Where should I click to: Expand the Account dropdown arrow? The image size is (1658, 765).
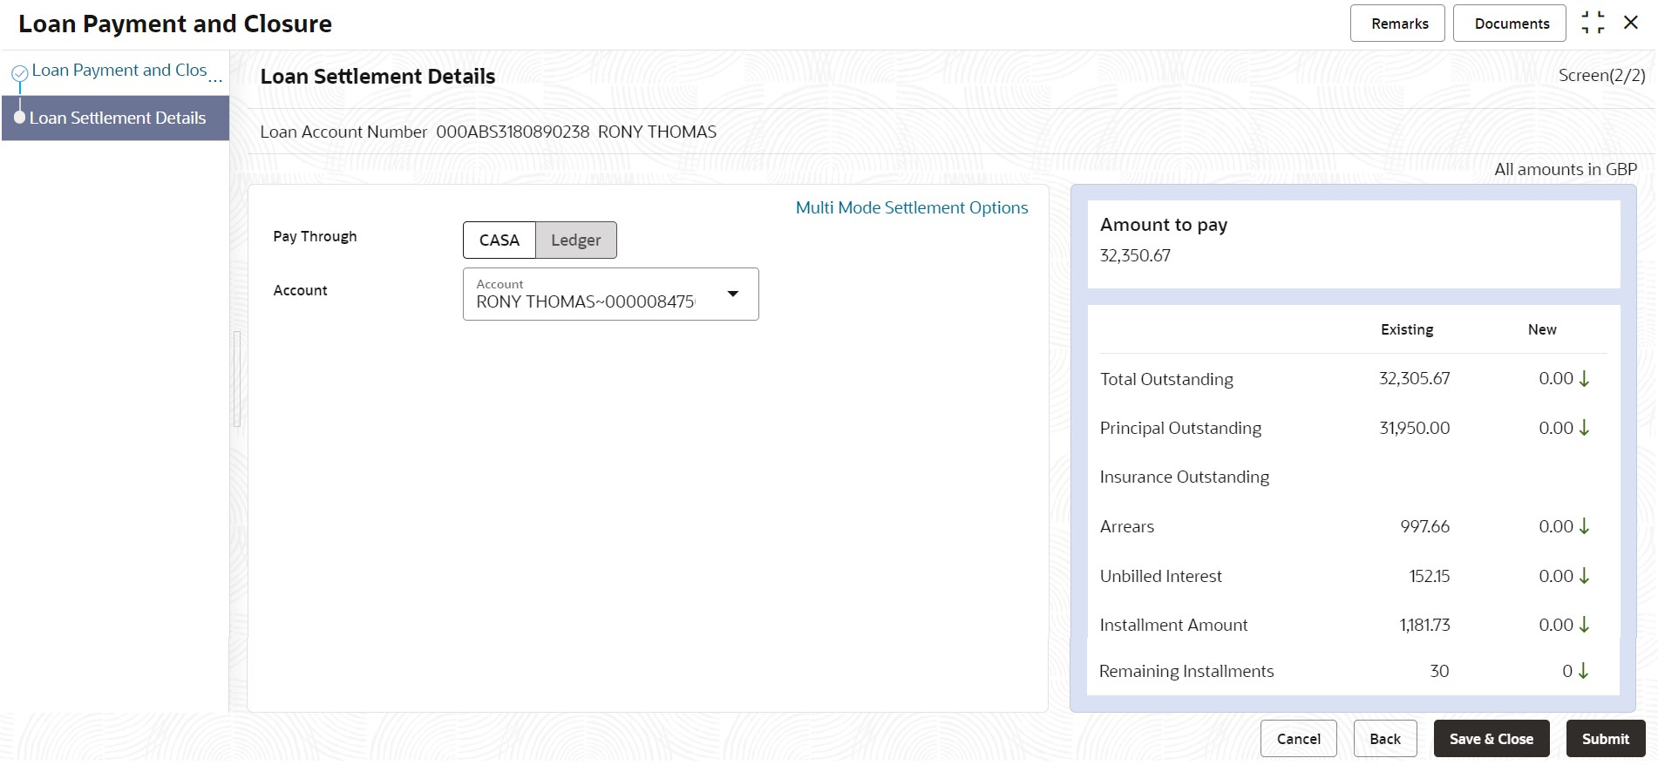[x=733, y=294]
